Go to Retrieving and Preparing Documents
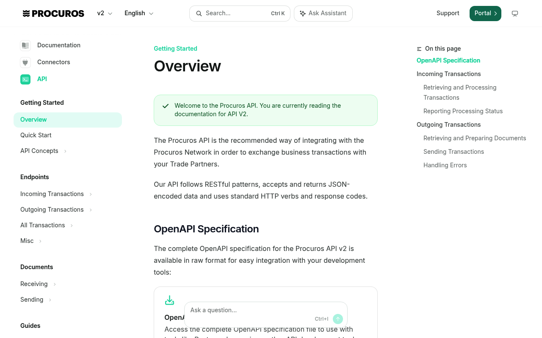The image size is (542, 338). pos(475,138)
